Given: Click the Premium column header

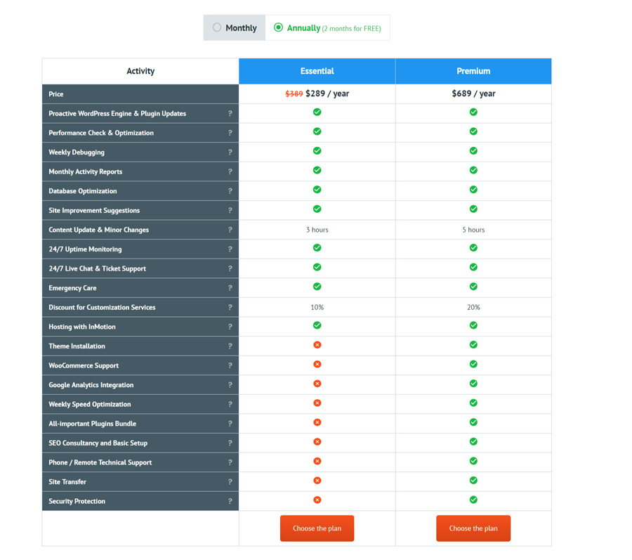Looking at the screenshot, I should point(473,71).
